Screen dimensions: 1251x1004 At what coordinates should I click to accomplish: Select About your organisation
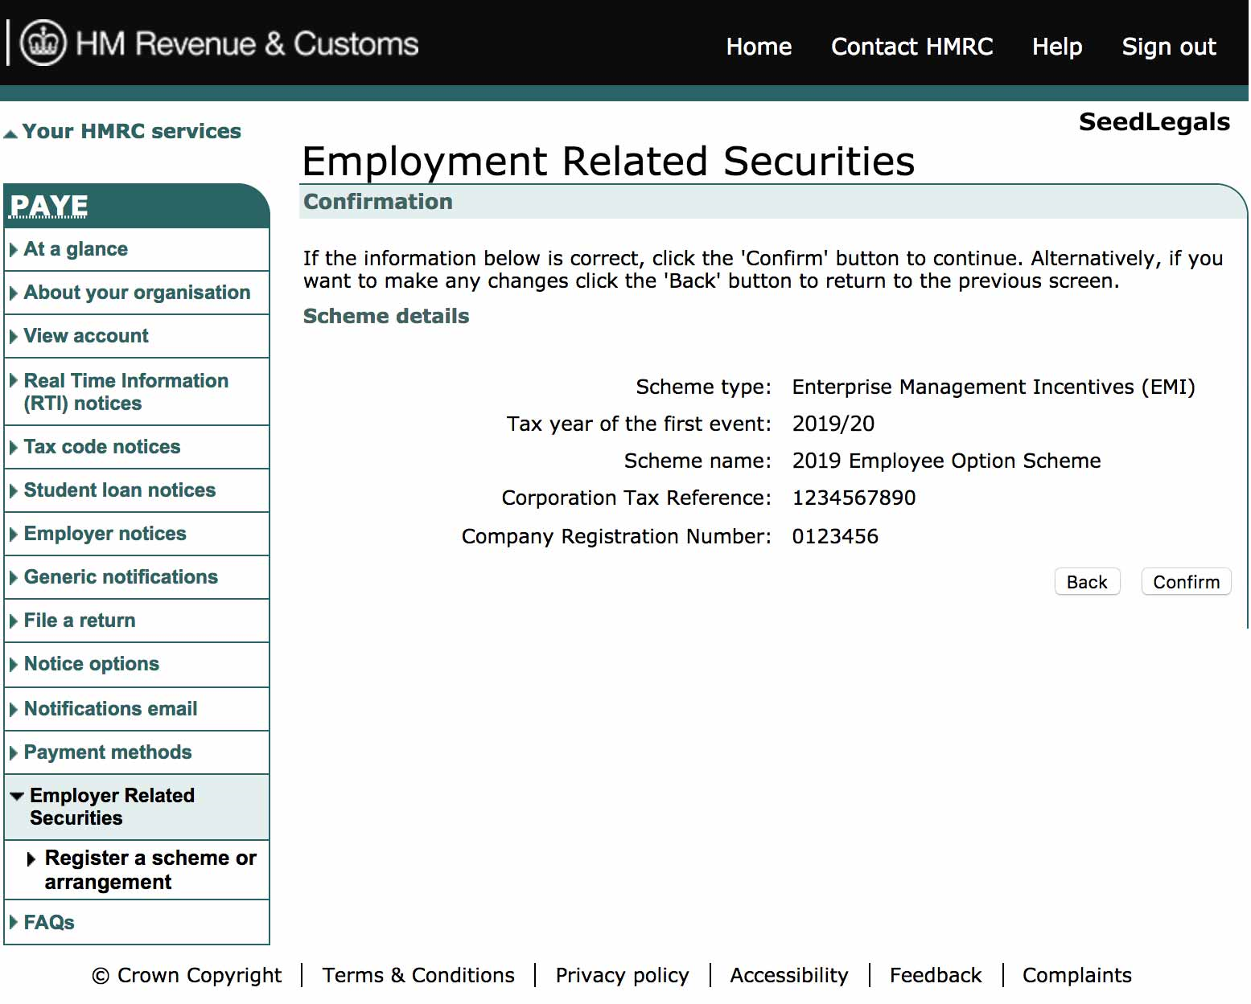click(x=137, y=293)
